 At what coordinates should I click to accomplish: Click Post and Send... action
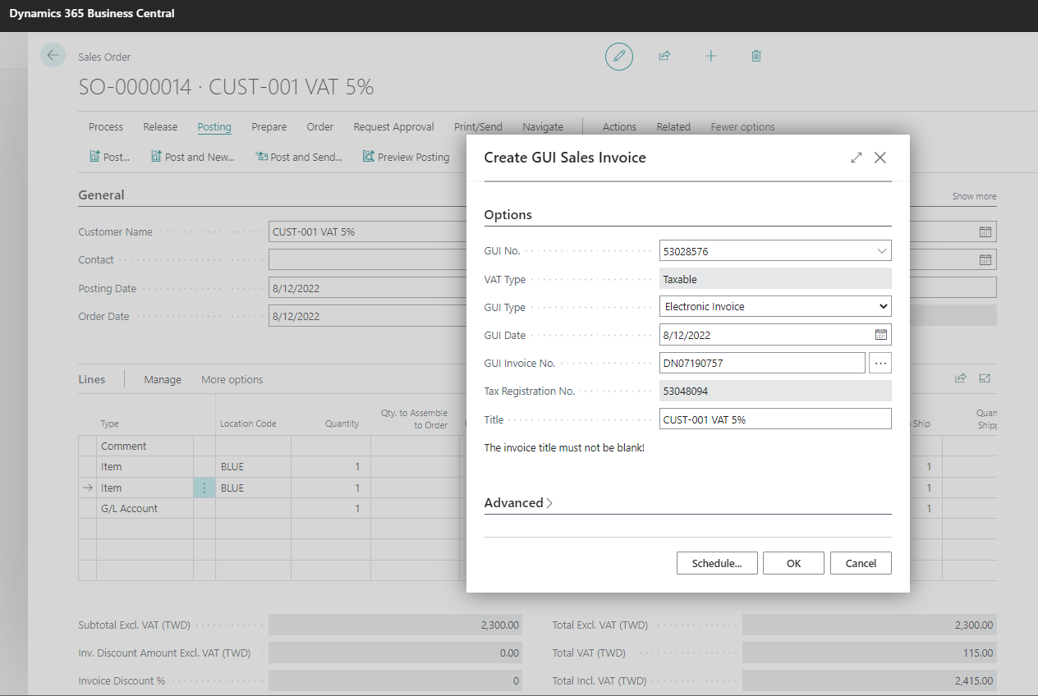[x=299, y=157]
